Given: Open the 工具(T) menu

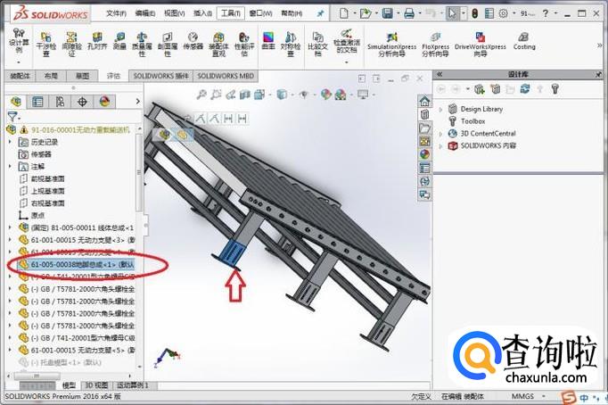Looking at the screenshot, I should point(231,13).
